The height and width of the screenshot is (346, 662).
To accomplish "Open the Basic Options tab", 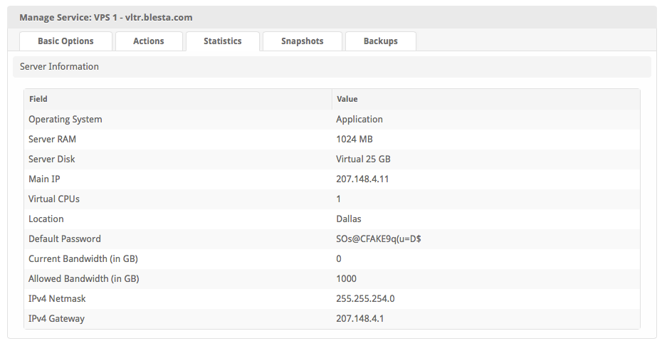I will coord(65,41).
